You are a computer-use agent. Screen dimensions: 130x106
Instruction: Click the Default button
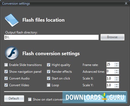14,98
